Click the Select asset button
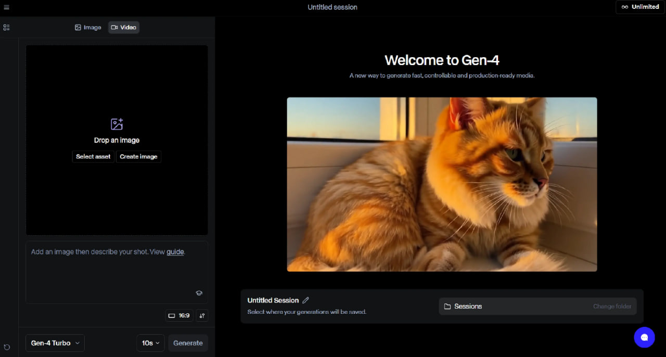Image resolution: width=666 pixels, height=357 pixels. 93,157
